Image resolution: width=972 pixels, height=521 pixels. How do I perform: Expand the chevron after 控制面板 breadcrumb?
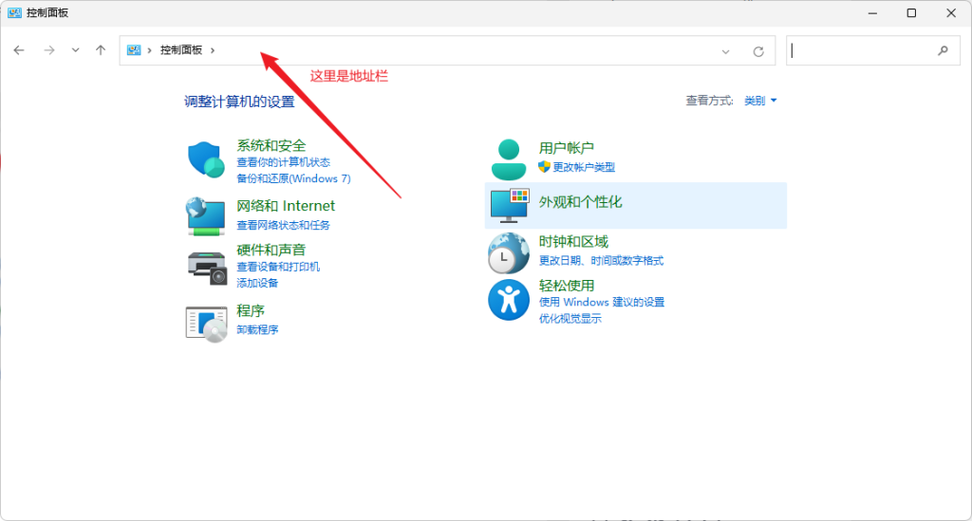[x=213, y=50]
